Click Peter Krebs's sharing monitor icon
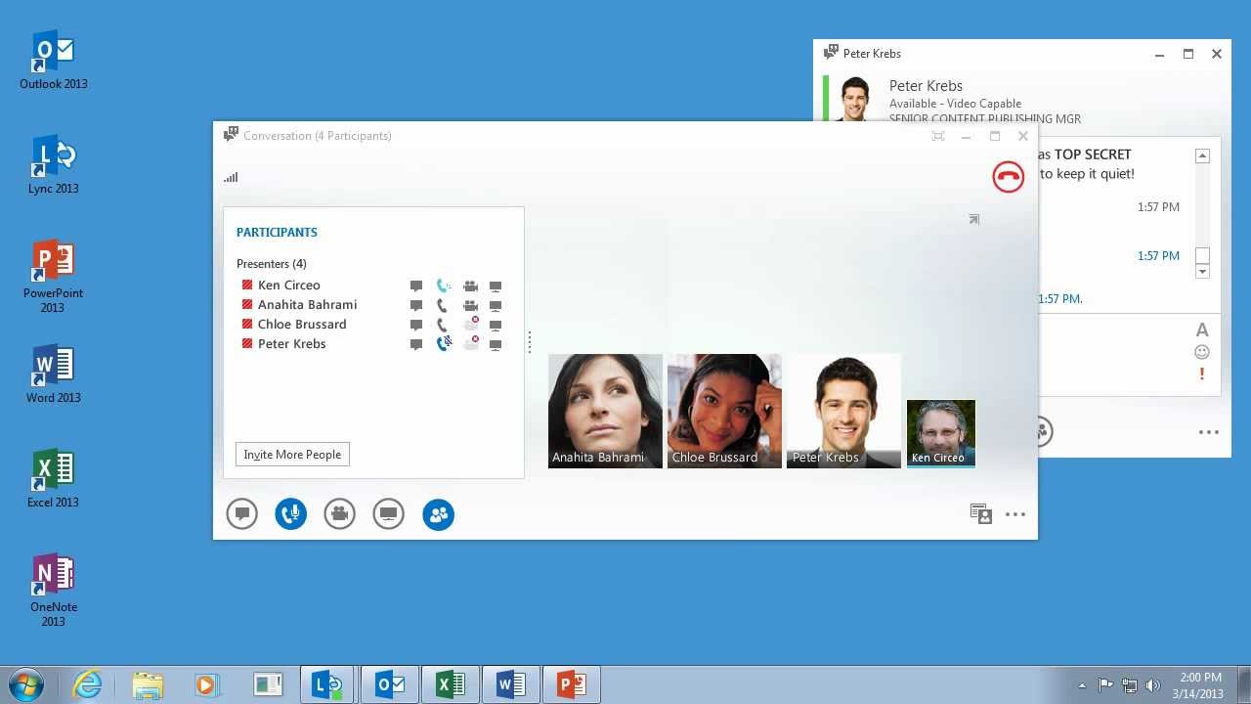The height and width of the screenshot is (704, 1251). tap(496, 345)
